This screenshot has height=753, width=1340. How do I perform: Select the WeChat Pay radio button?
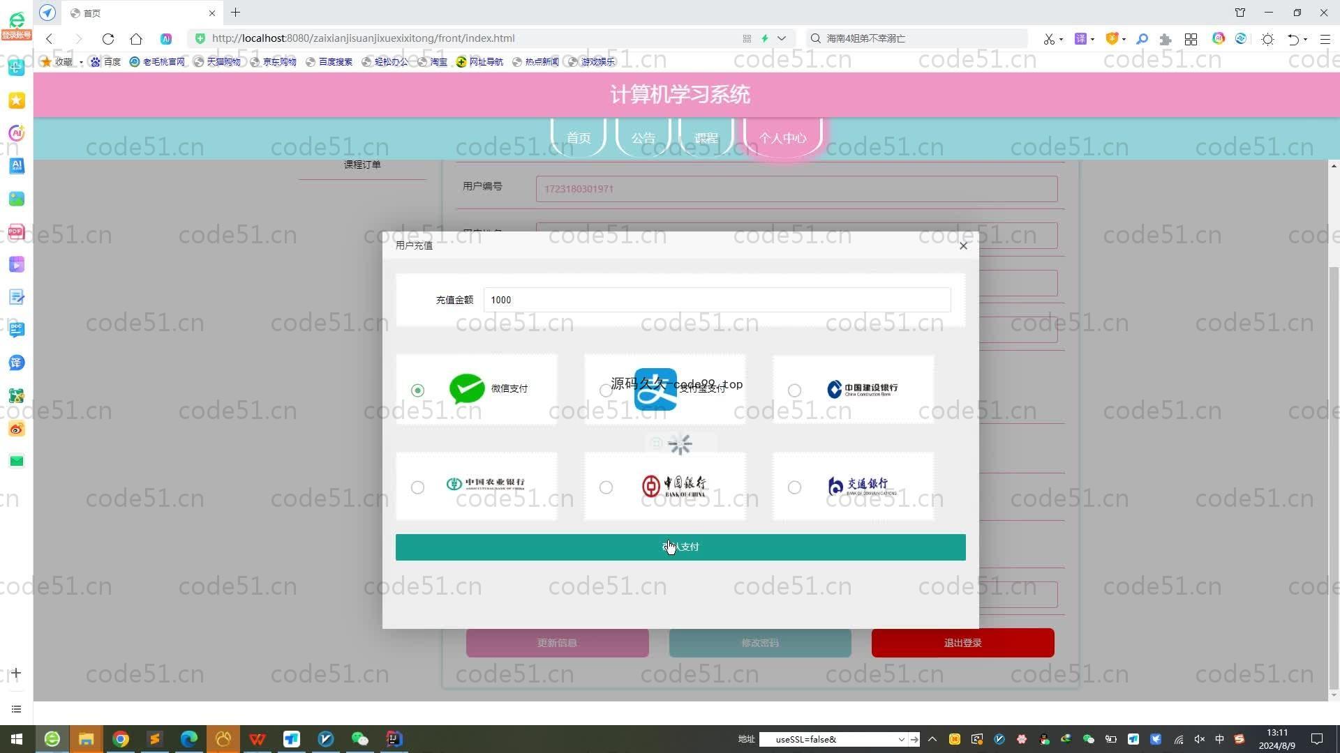click(417, 390)
